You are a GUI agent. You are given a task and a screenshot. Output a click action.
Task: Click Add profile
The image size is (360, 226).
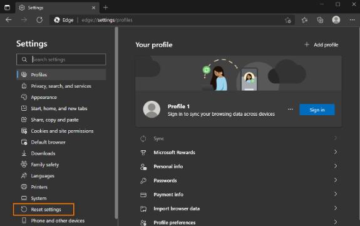coord(321,45)
